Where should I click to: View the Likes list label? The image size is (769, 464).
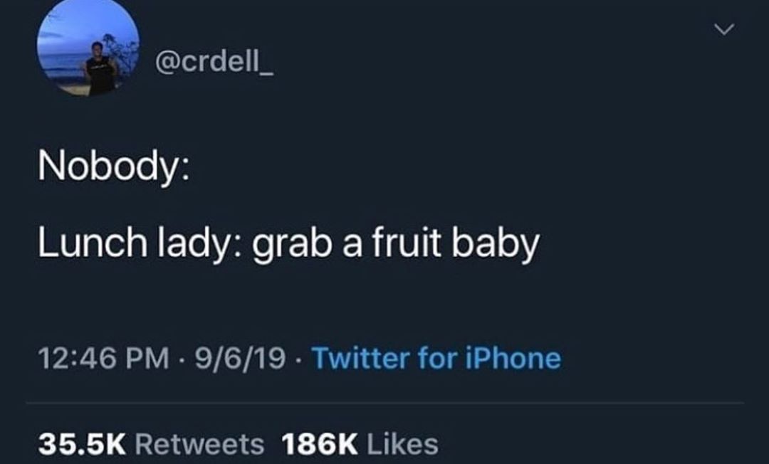coord(403,445)
